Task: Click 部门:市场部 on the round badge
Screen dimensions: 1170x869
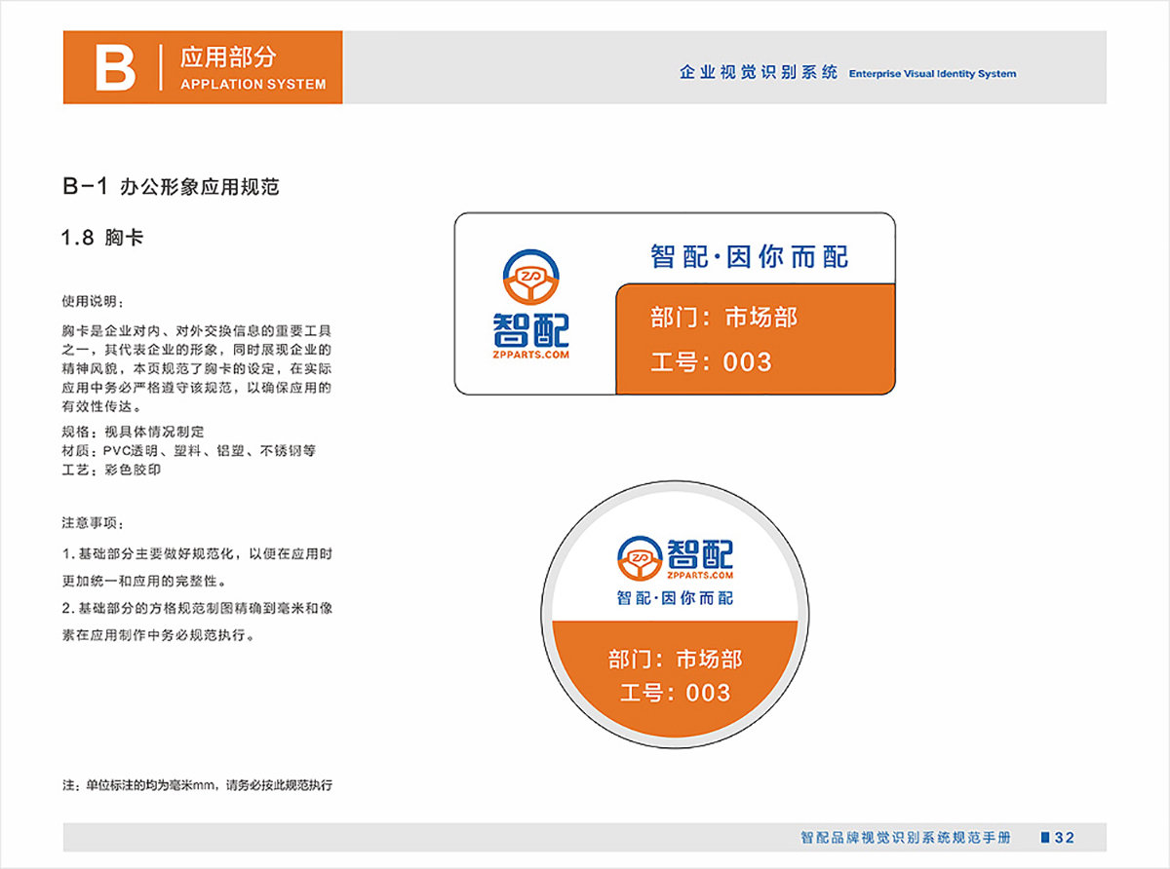Action: (x=676, y=660)
